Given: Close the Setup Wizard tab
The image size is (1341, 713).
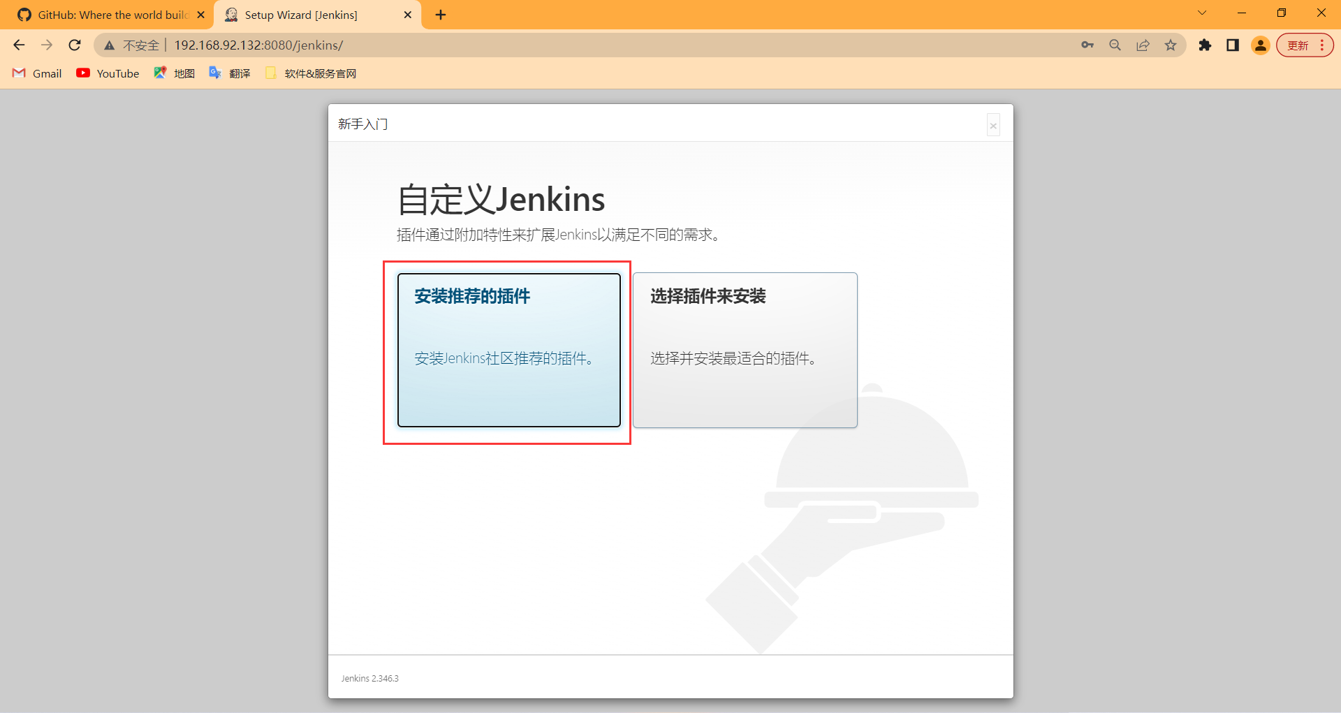Looking at the screenshot, I should click(x=408, y=15).
